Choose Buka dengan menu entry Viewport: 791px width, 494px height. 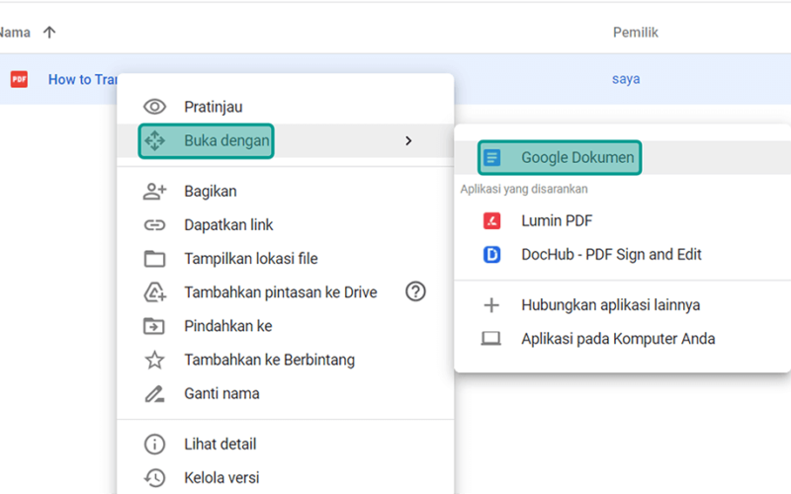[286, 140]
